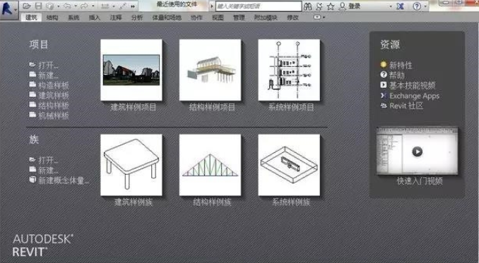Expand the Undo history dropdown arrow

[76, 6]
